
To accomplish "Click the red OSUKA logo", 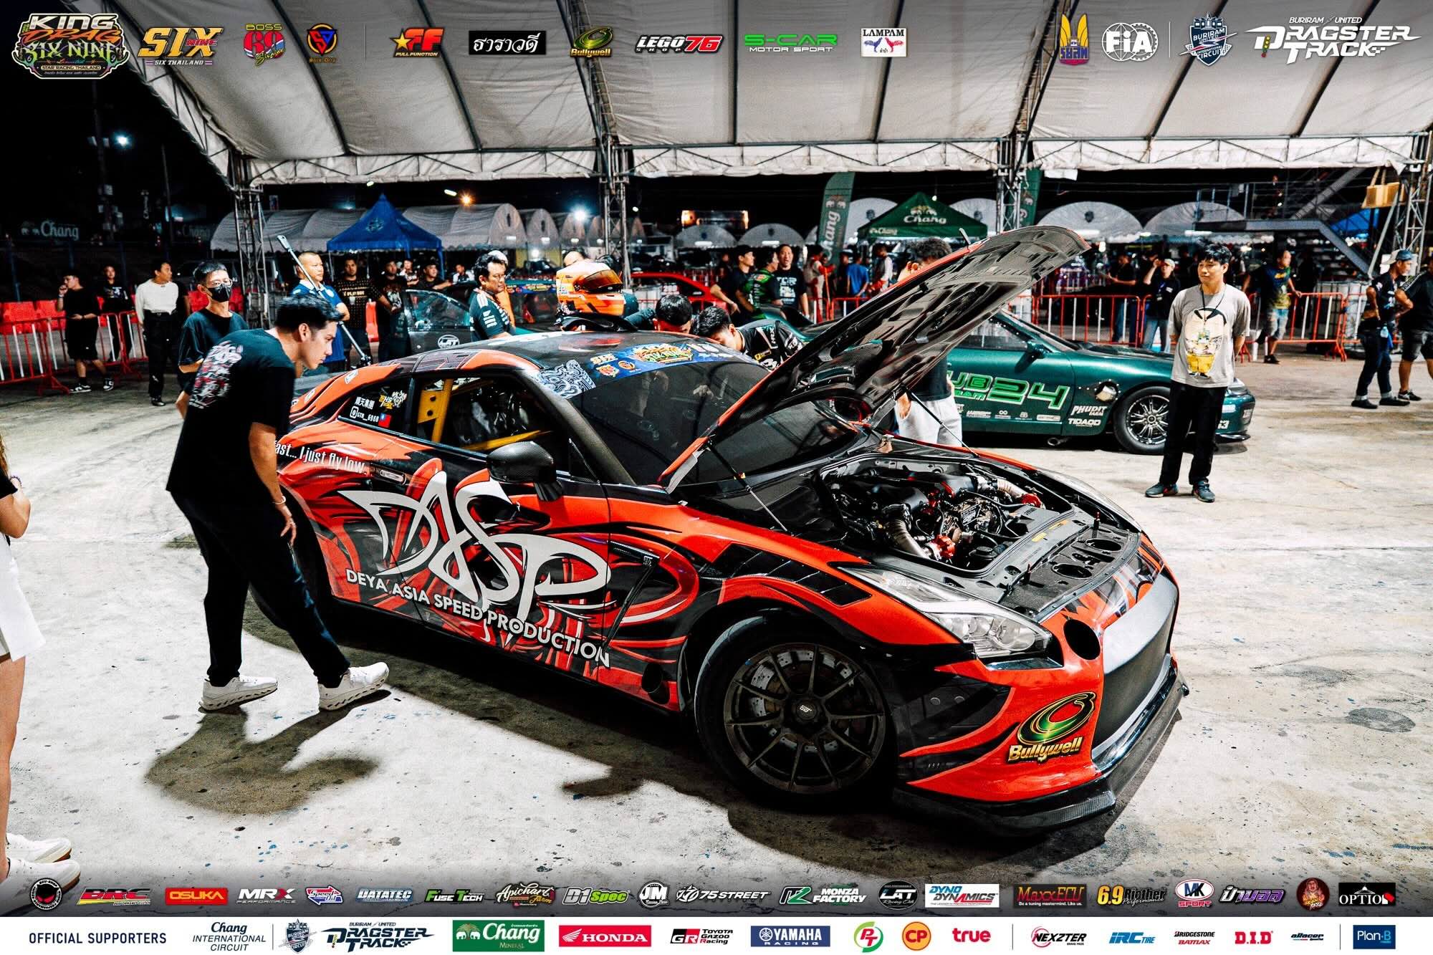I will coord(196,896).
